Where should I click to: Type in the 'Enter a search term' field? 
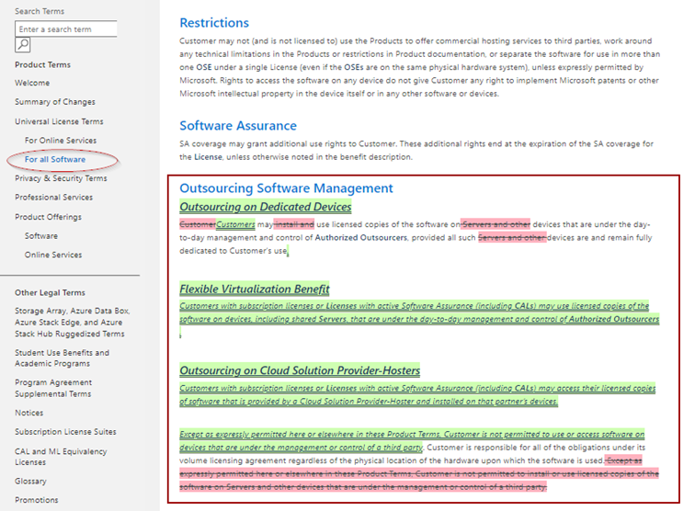coord(65,29)
